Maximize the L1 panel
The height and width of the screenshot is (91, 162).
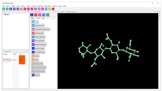(x=28, y=12)
